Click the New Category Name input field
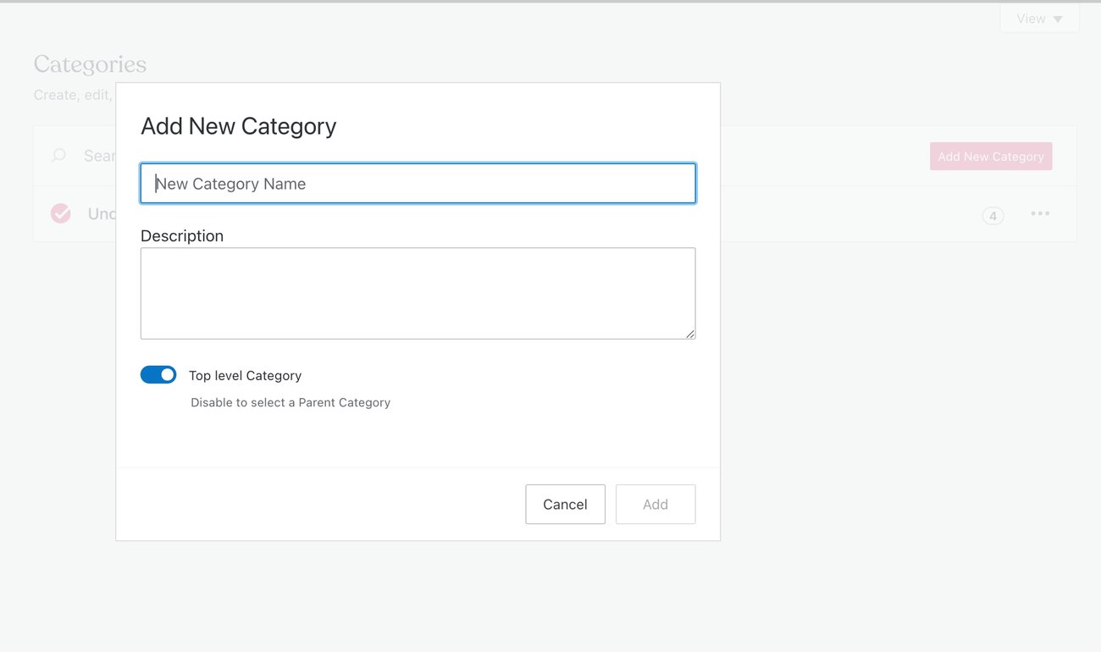The width and height of the screenshot is (1101, 652). coord(418,183)
